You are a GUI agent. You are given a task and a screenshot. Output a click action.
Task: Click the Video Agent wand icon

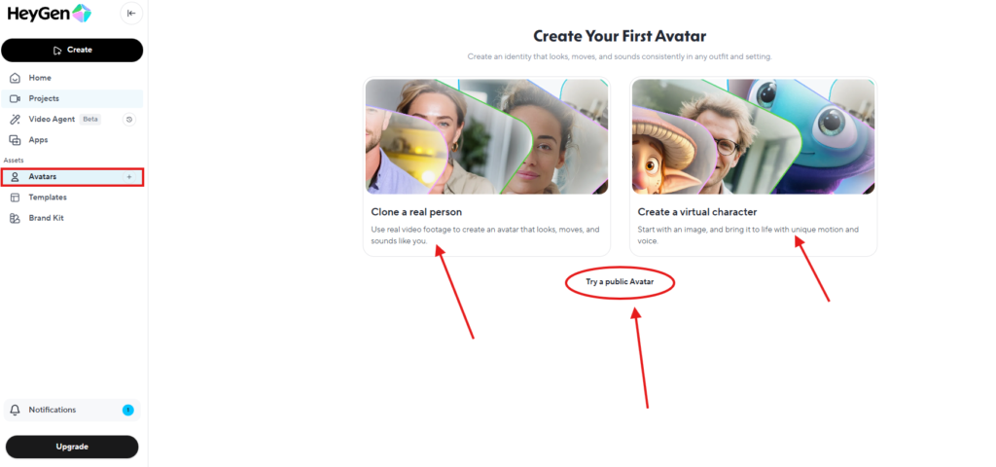coord(16,120)
